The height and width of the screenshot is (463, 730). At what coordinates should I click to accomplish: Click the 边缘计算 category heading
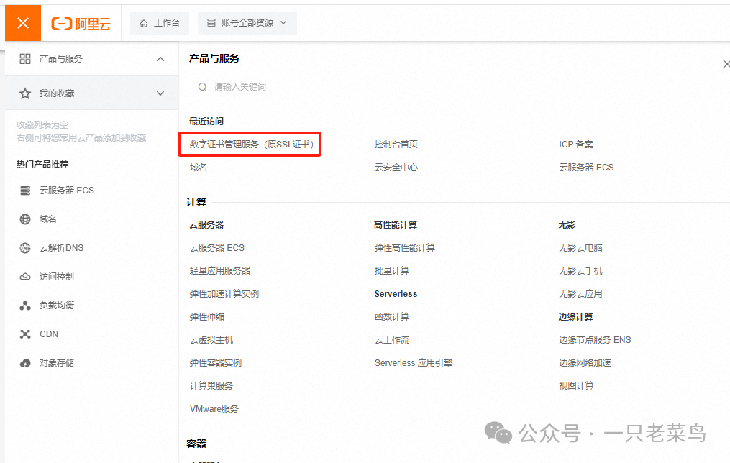tap(576, 317)
